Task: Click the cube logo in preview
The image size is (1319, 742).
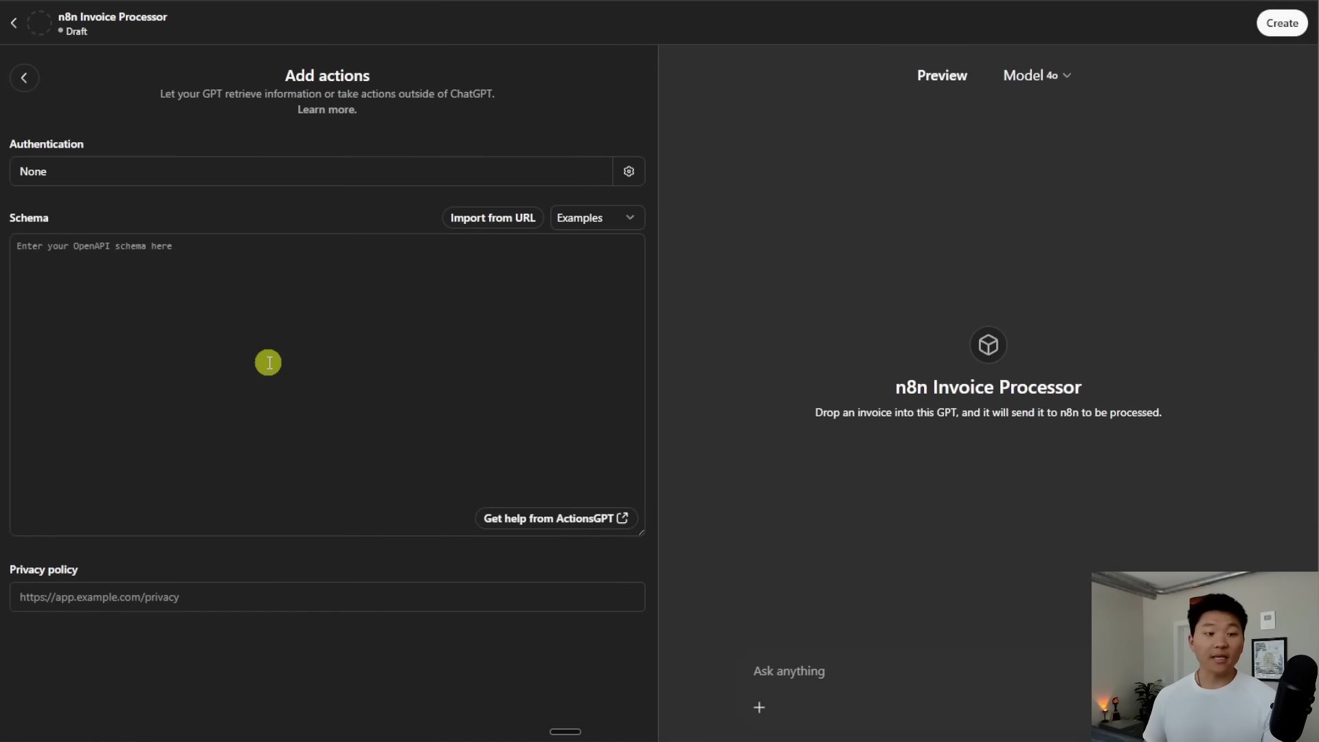Action: pyautogui.click(x=988, y=345)
